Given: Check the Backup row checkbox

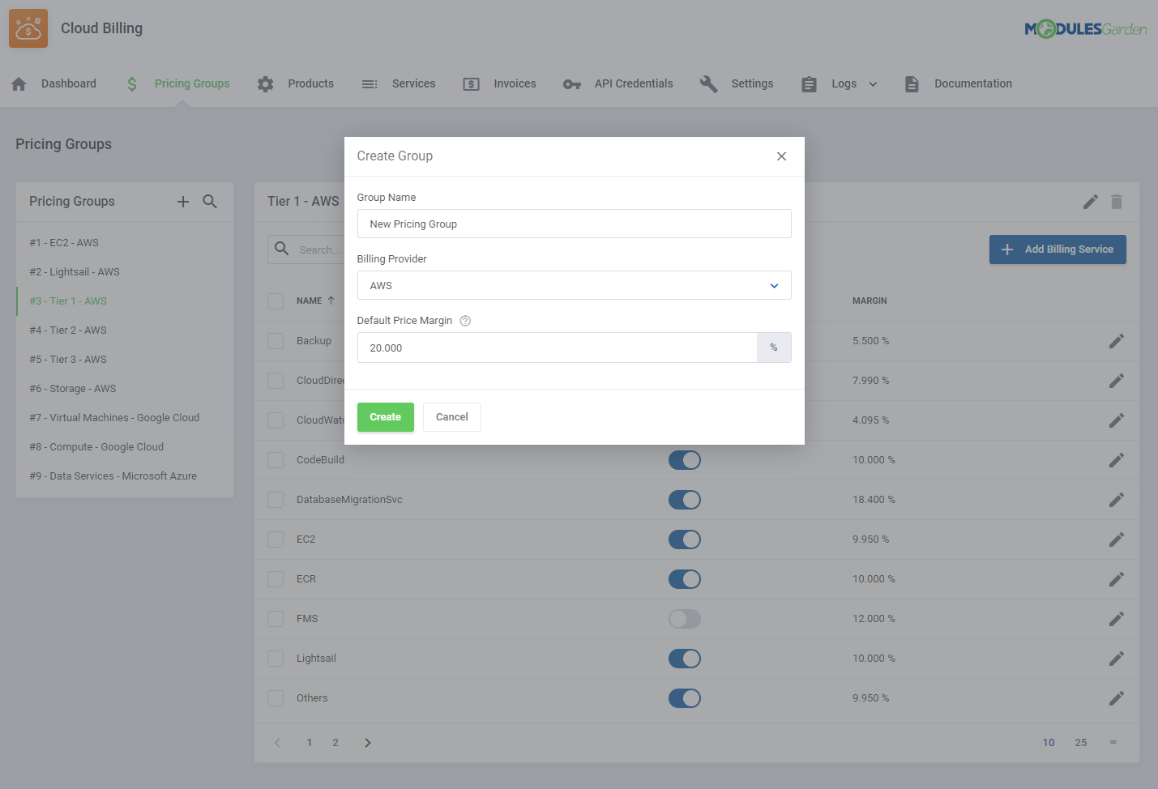Looking at the screenshot, I should (276, 341).
